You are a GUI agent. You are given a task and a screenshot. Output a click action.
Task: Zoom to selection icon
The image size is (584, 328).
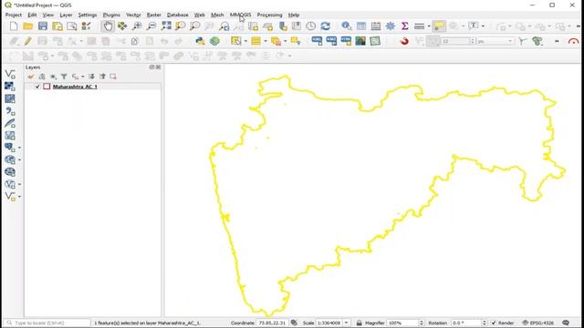[181, 26]
